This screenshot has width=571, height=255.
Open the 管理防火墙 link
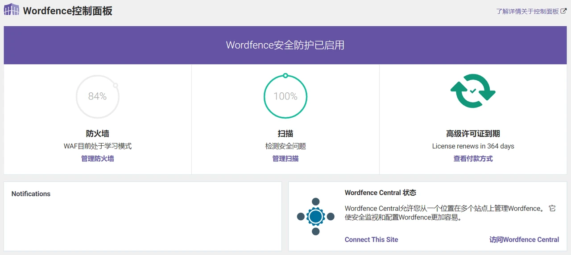click(97, 159)
